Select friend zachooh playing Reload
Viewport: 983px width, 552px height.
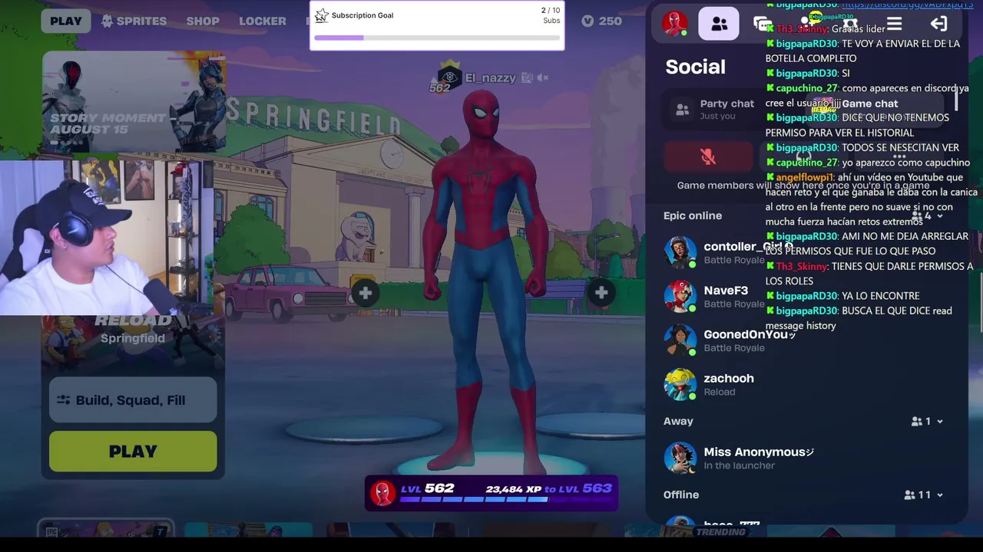pyautogui.click(x=803, y=384)
